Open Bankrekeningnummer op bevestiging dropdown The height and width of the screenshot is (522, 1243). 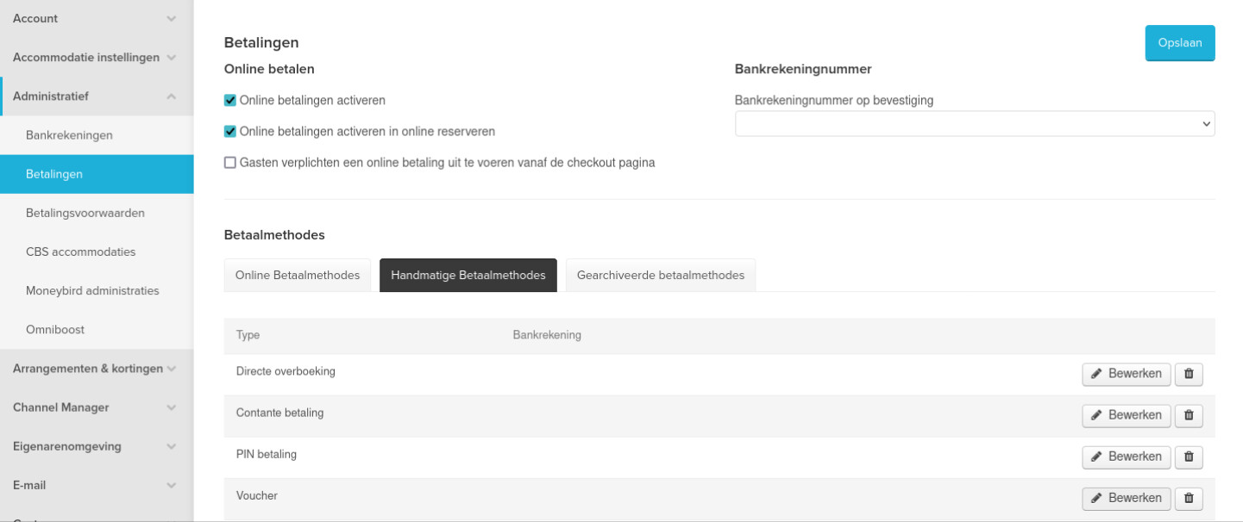tap(974, 124)
